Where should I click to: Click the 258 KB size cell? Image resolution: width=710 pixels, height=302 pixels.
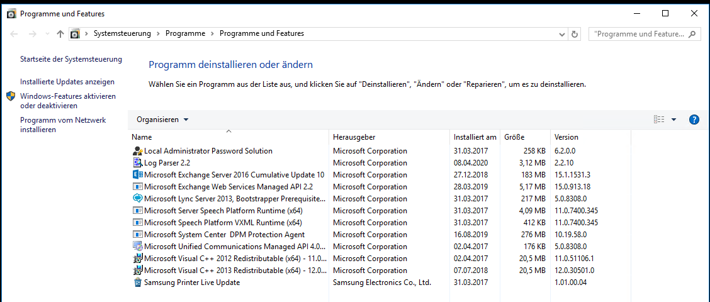tap(535, 151)
